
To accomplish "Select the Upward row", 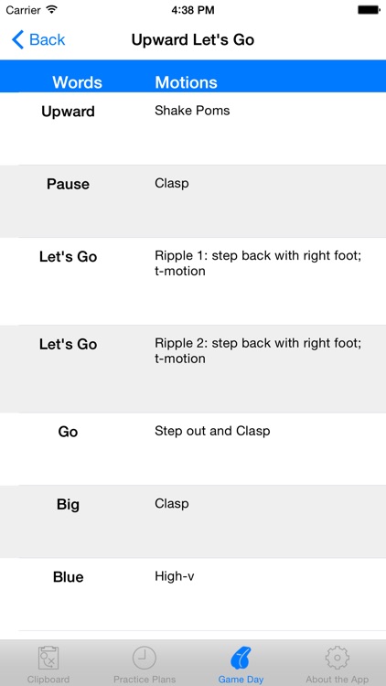I will (193, 129).
